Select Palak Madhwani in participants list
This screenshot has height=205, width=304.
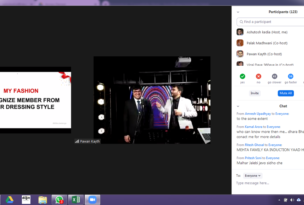pyautogui.click(x=267, y=43)
